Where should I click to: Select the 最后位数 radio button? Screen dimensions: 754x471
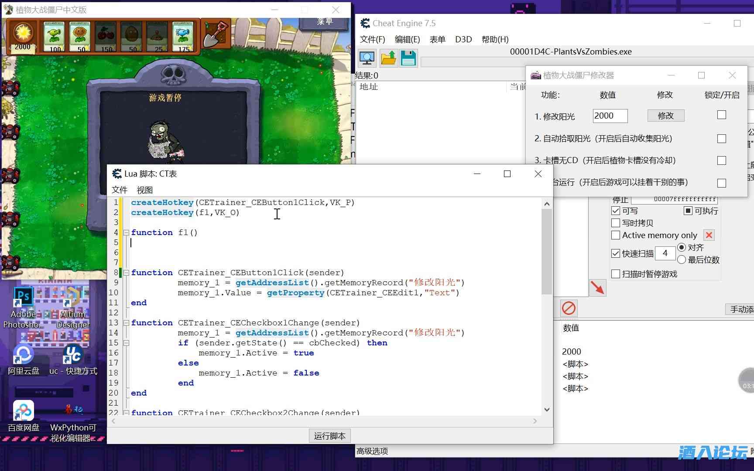682,260
